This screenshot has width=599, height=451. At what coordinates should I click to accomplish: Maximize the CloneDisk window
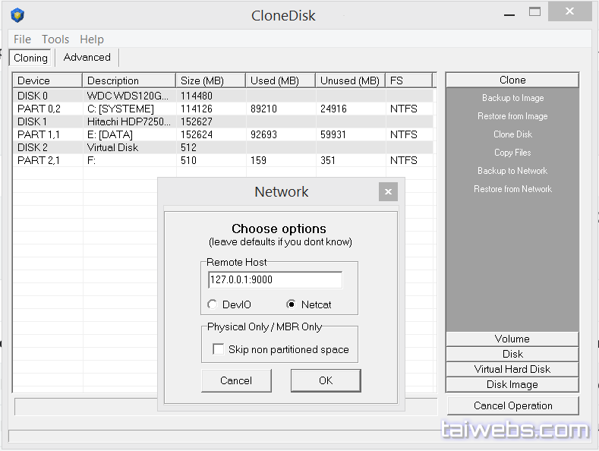click(536, 12)
